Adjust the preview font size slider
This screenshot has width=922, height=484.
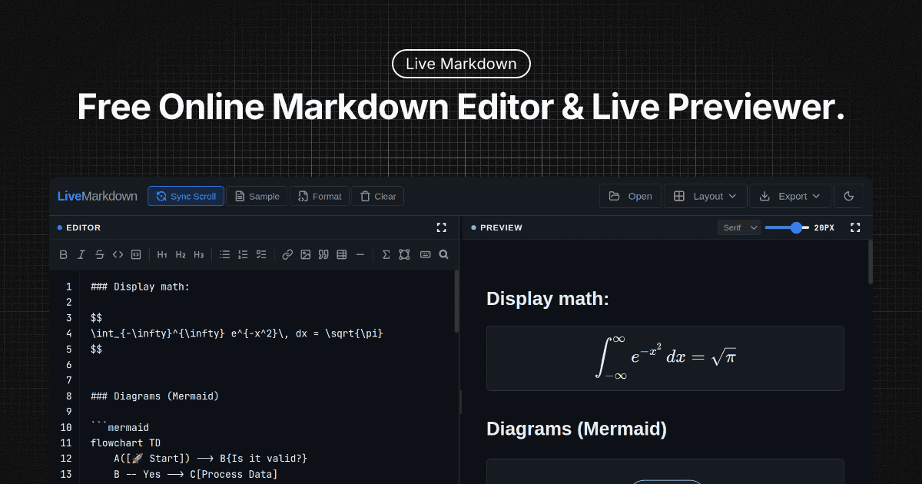pos(786,227)
